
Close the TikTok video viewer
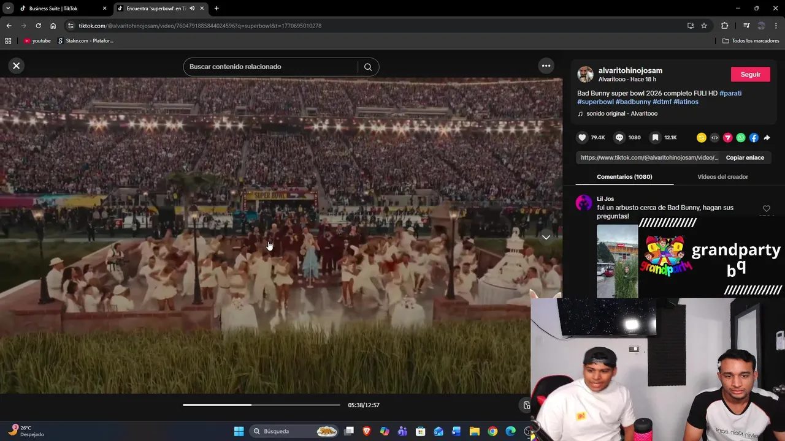tap(17, 66)
